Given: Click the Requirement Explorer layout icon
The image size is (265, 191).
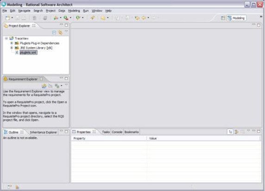Looking at the screenshot, I should (x=57, y=86).
